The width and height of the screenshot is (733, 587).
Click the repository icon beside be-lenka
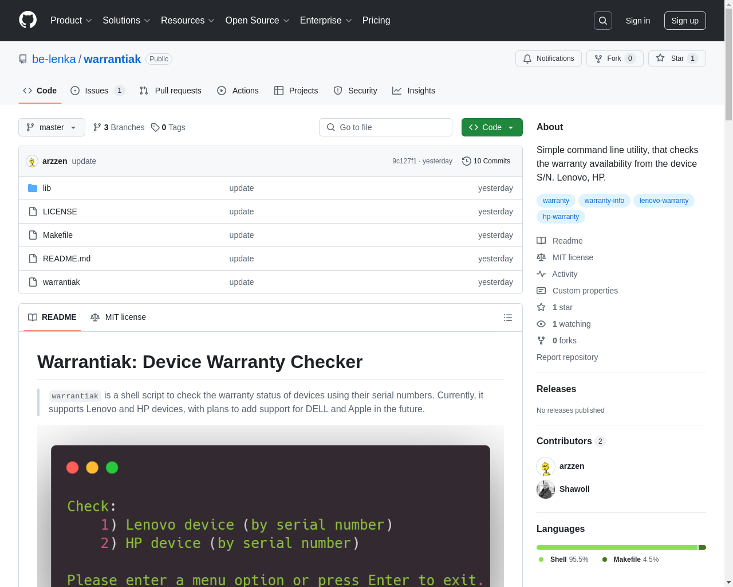coord(23,59)
